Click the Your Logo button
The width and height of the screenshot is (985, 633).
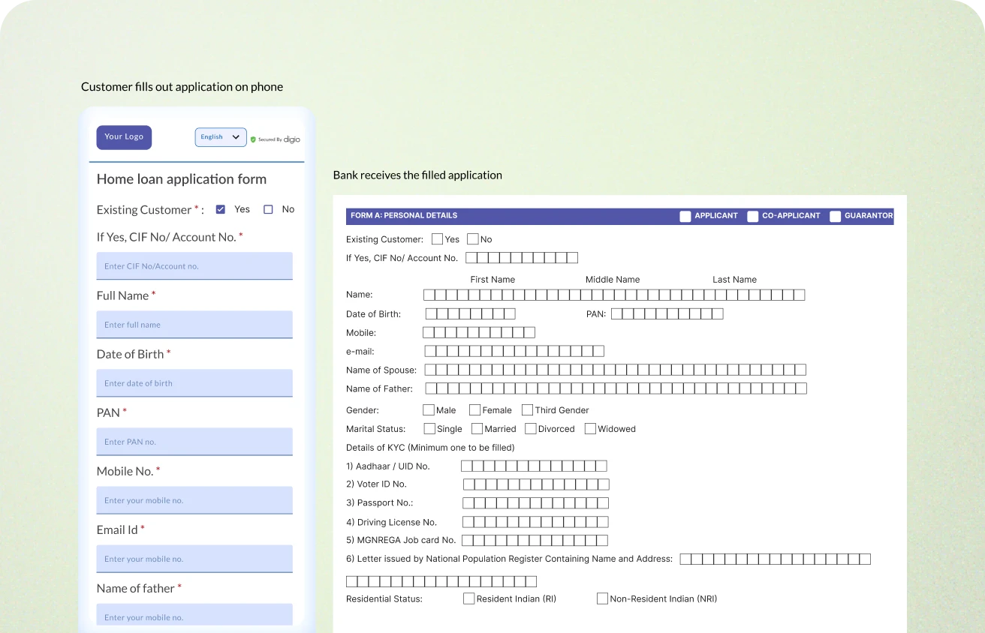click(124, 137)
